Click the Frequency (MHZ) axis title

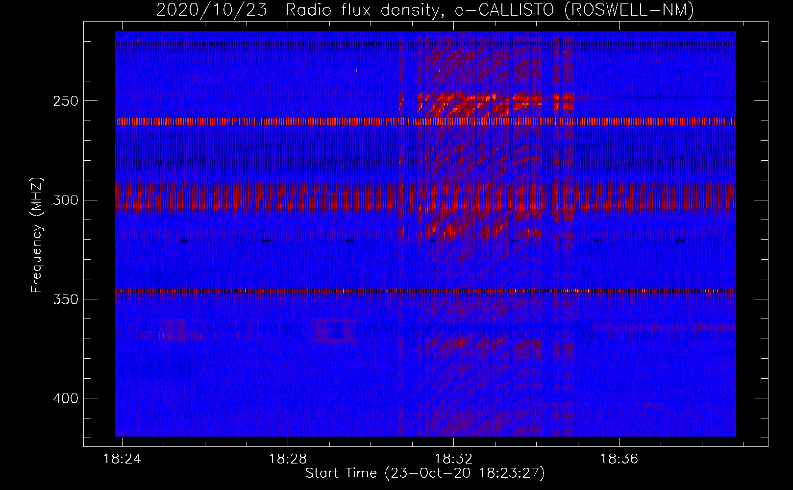[x=37, y=235]
